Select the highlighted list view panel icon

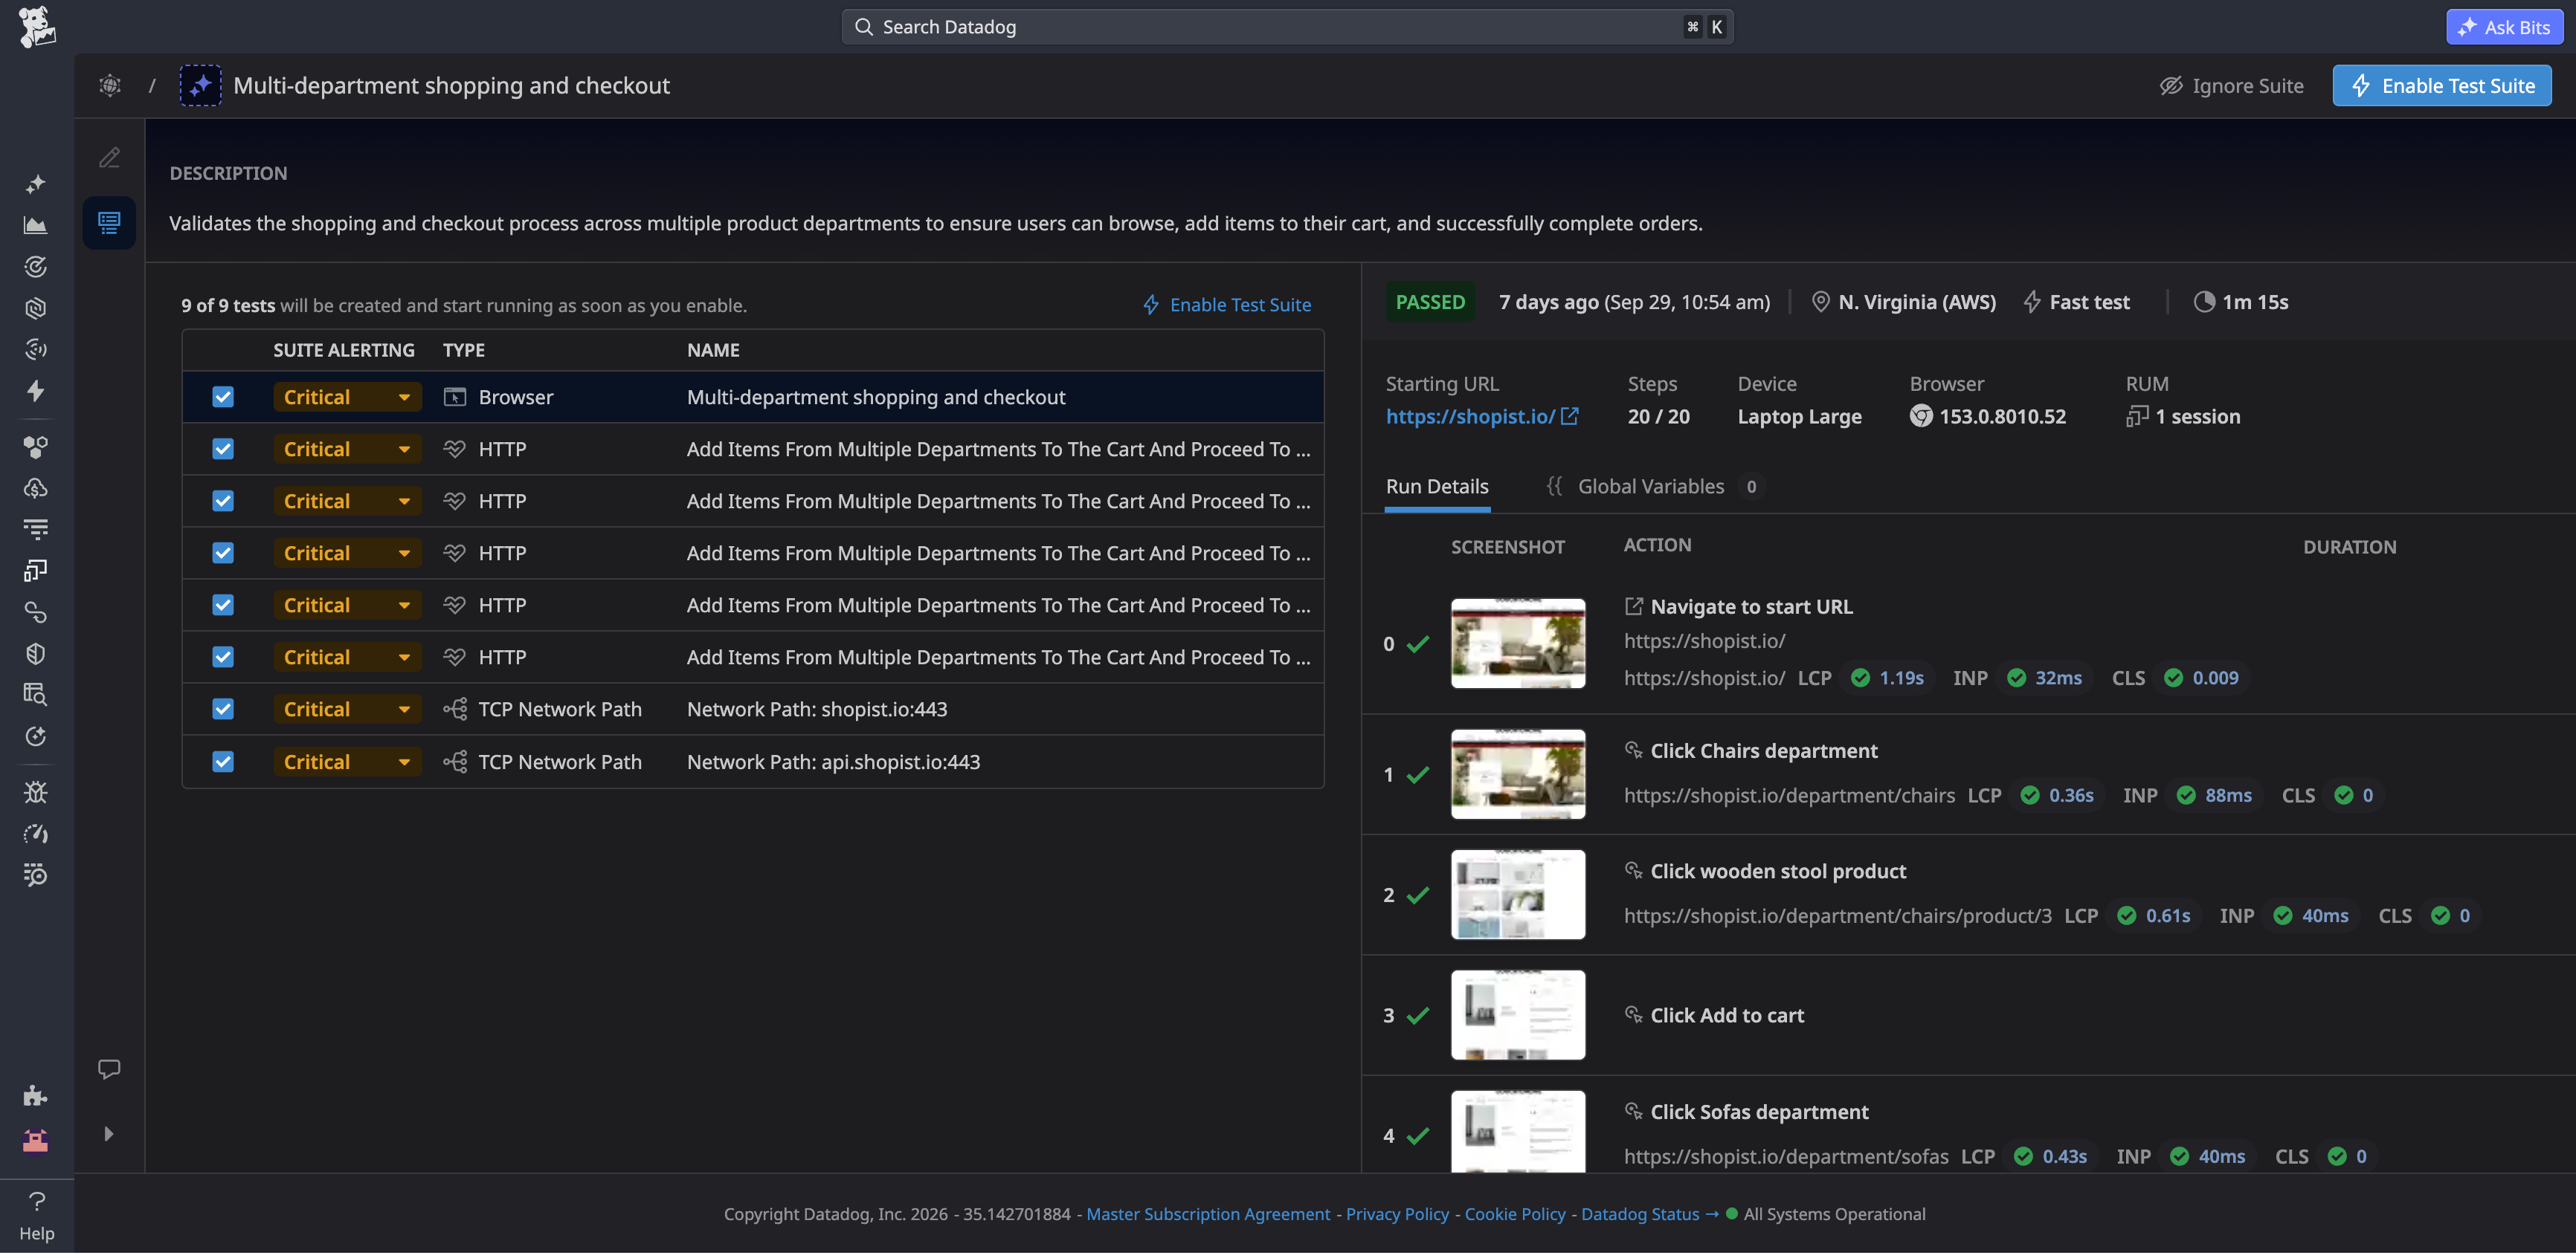[110, 223]
